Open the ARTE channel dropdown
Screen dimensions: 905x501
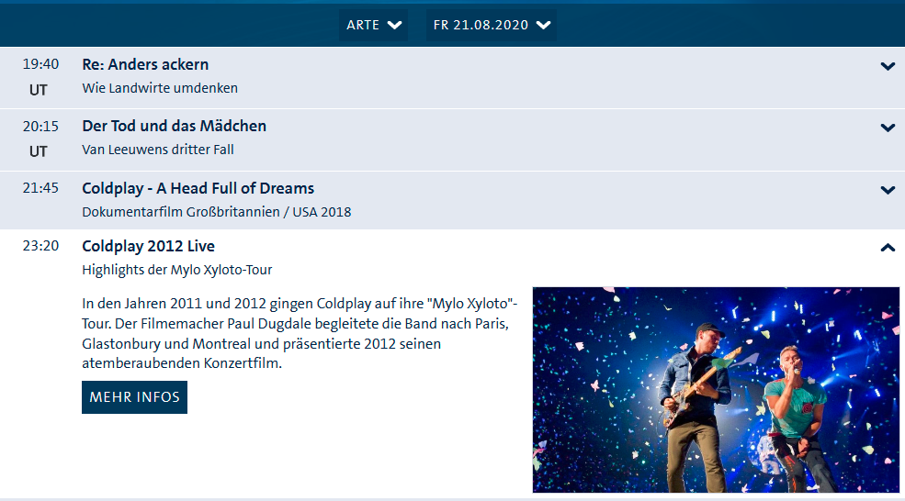click(x=373, y=25)
